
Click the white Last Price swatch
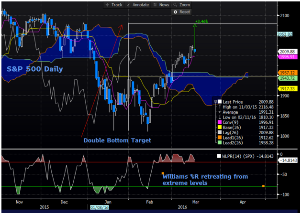pyautogui.click(x=220, y=102)
